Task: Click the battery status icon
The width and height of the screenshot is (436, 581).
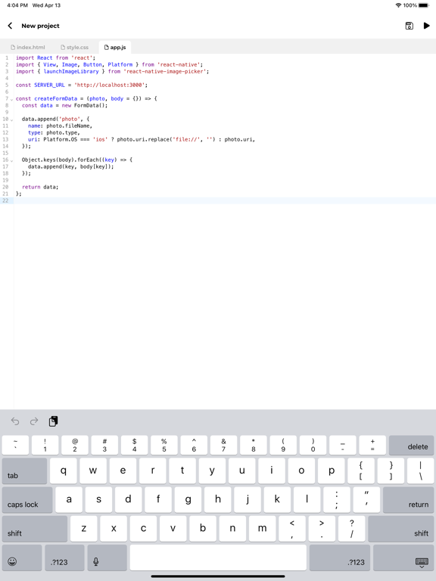Action: (x=424, y=5)
